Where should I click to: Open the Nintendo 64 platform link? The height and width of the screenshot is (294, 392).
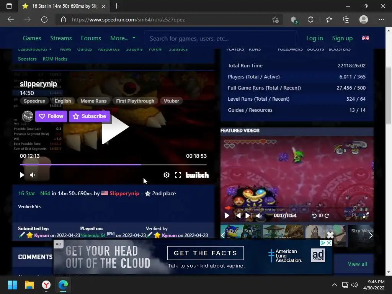93,235
